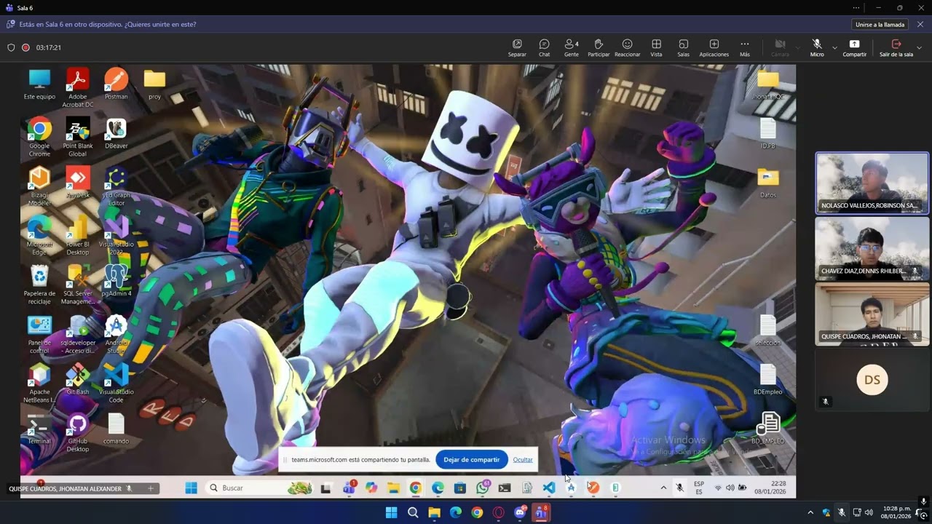Turn on the Cámara toggle
932x524 pixels.
(x=780, y=48)
